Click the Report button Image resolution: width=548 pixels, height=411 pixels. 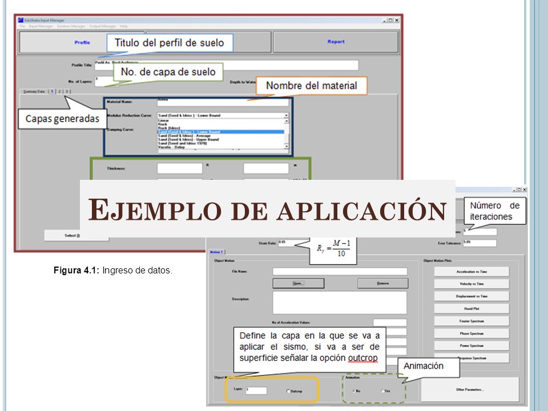tap(336, 42)
